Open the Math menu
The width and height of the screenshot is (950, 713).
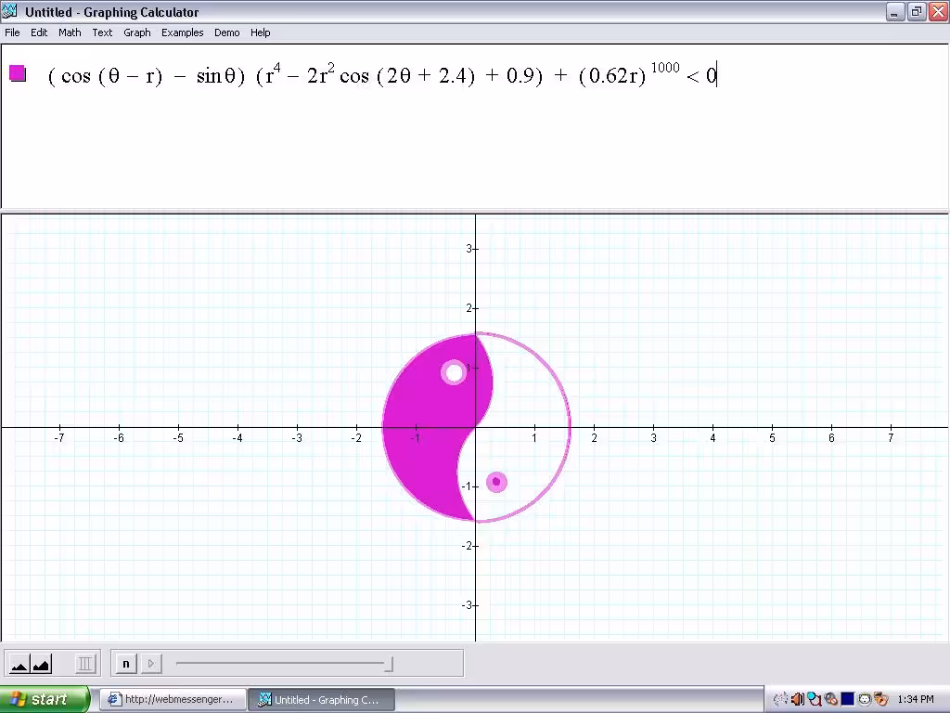point(70,32)
